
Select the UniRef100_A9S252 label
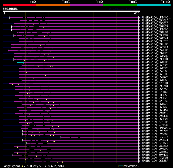click(155, 134)
